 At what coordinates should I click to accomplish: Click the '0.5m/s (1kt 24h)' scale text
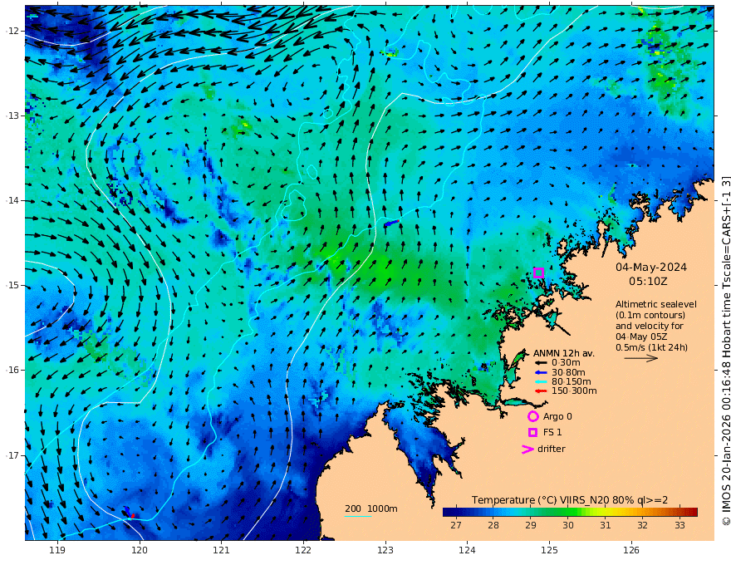(651, 348)
